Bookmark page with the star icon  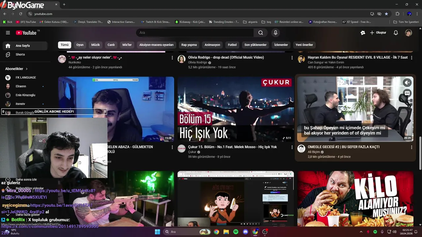[x=386, y=14]
